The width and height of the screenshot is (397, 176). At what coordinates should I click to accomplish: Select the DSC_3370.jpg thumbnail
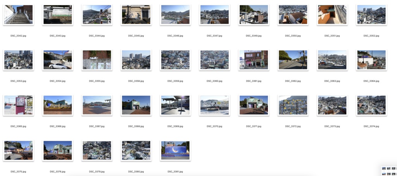pyautogui.click(x=214, y=105)
